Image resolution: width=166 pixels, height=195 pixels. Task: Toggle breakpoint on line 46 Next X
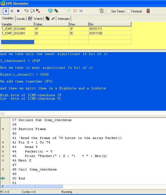click(3, 160)
